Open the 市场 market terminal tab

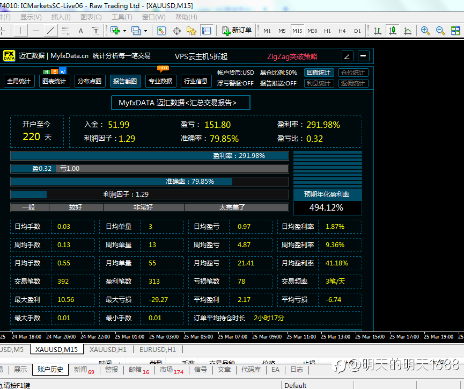tap(171, 370)
